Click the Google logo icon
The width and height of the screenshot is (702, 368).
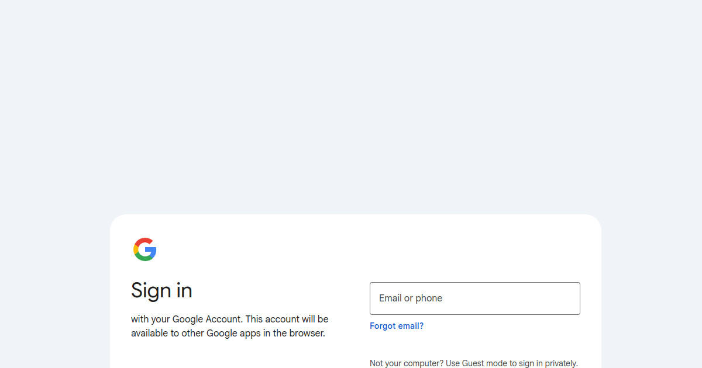pyautogui.click(x=145, y=249)
